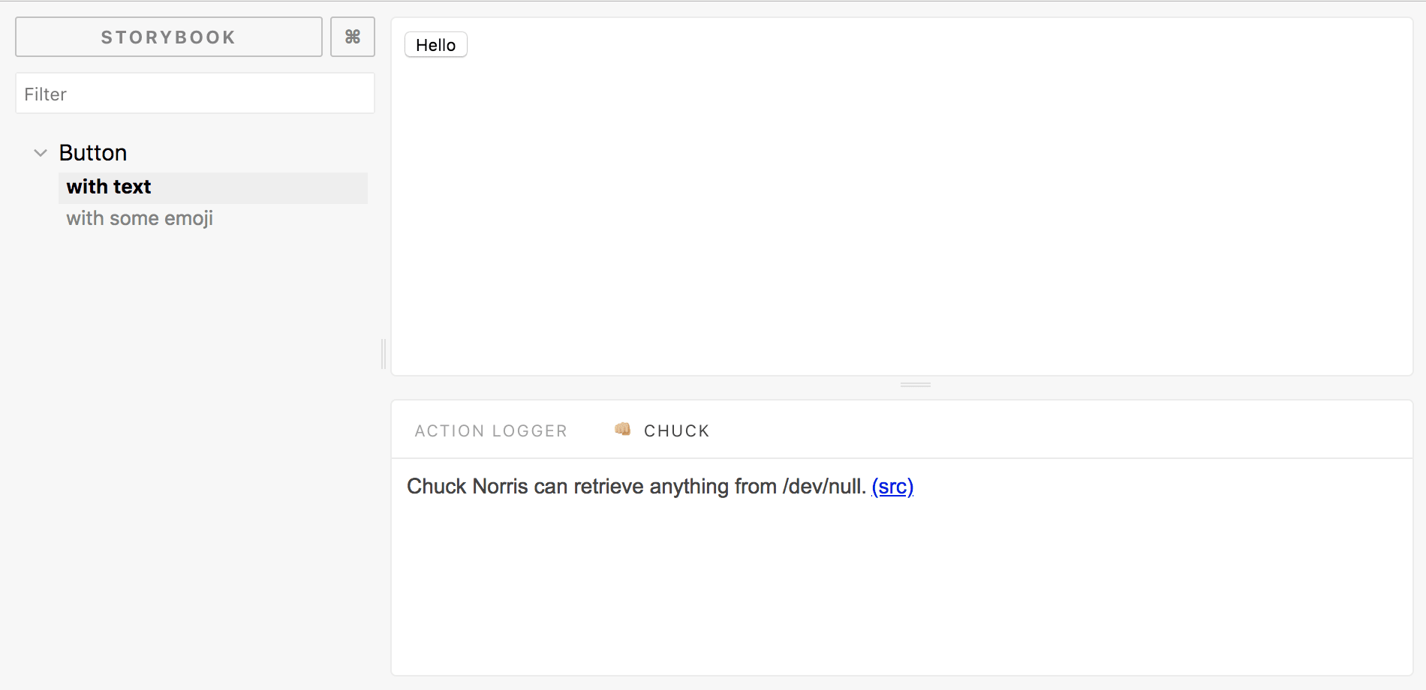Follow the (src) link
This screenshot has width=1426, height=690.
(x=892, y=487)
